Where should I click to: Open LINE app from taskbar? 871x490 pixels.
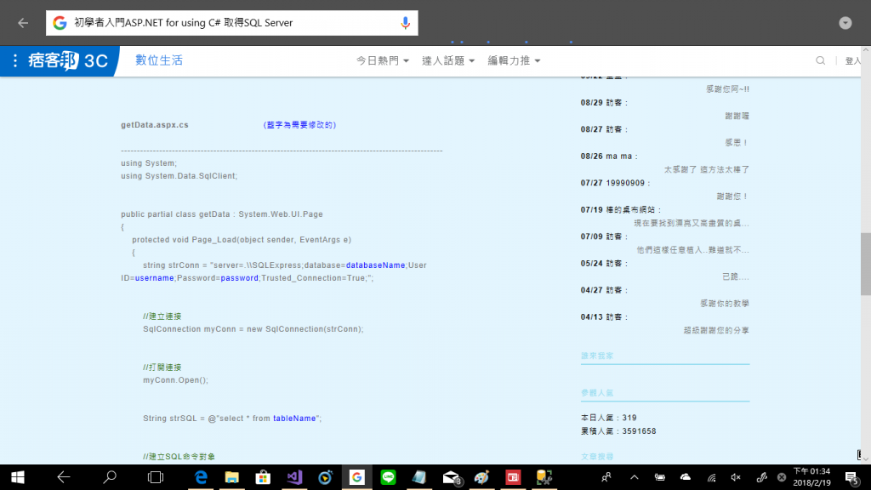click(388, 477)
